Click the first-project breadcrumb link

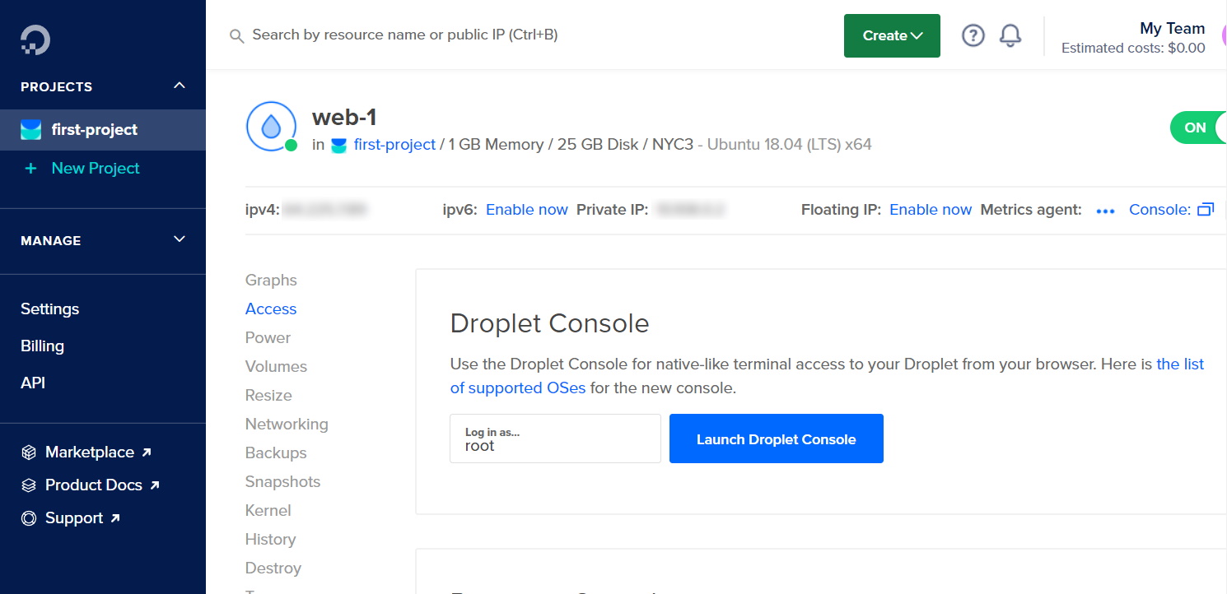click(394, 145)
